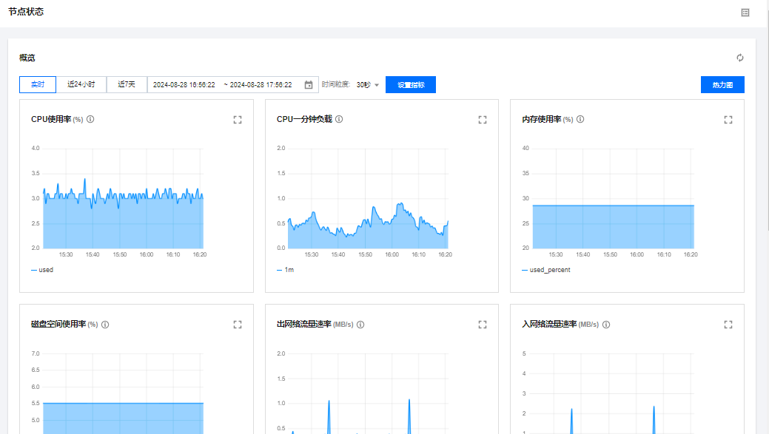Open the document icon at top right
This screenshot has width=769, height=434.
pos(745,13)
